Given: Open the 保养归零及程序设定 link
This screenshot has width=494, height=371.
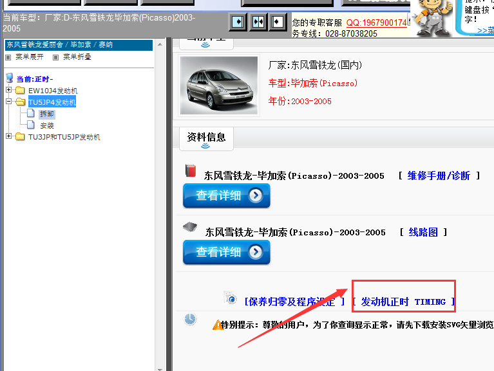Looking at the screenshot, I should click(294, 302).
